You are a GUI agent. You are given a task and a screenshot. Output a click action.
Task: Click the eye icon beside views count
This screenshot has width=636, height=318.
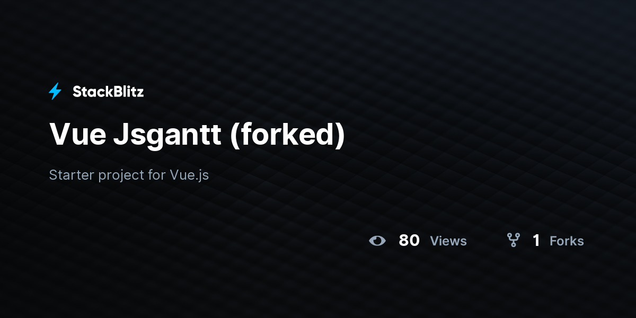[x=377, y=241]
